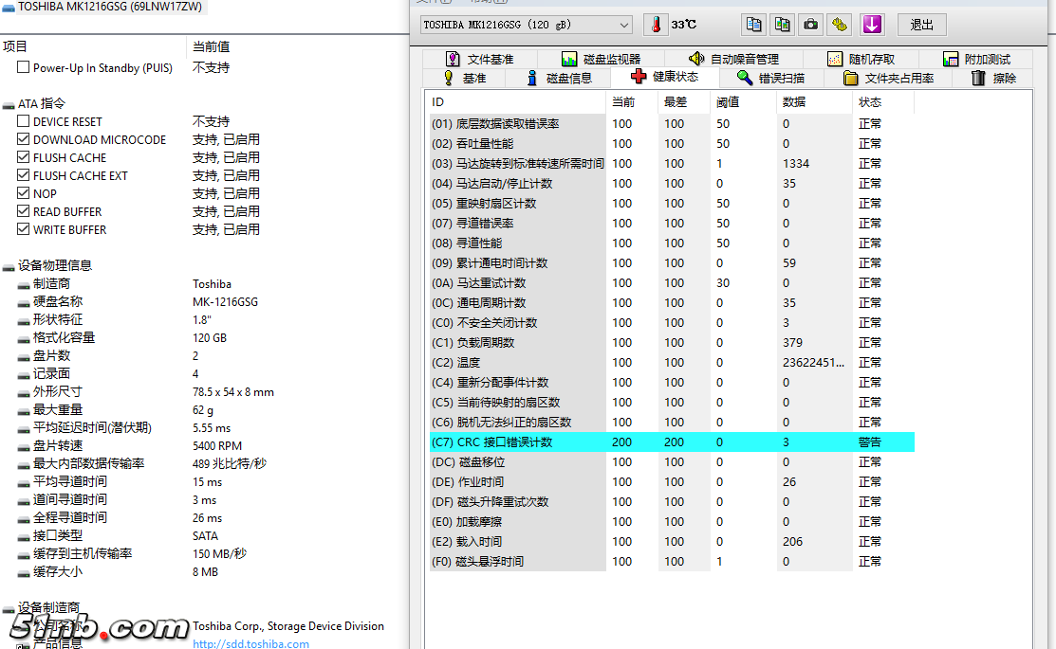Switch to the 文件基准 tab

479,59
